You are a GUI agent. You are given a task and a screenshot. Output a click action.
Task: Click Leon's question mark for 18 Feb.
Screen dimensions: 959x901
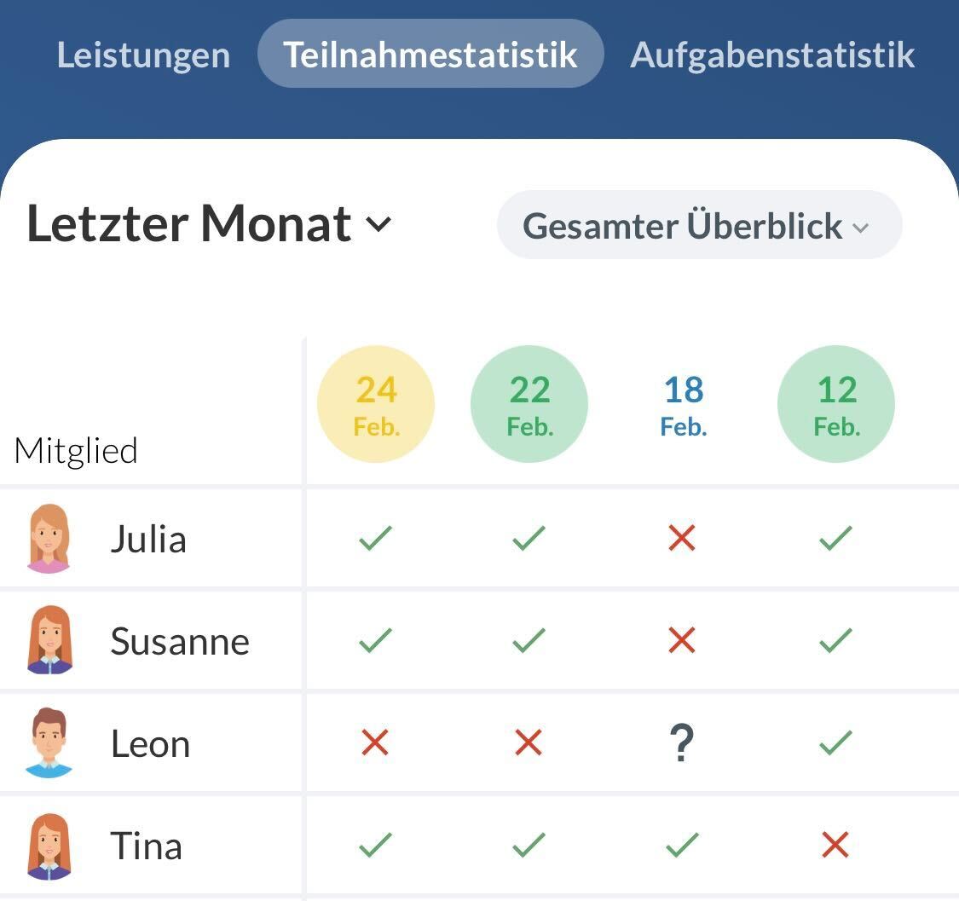[x=682, y=743]
